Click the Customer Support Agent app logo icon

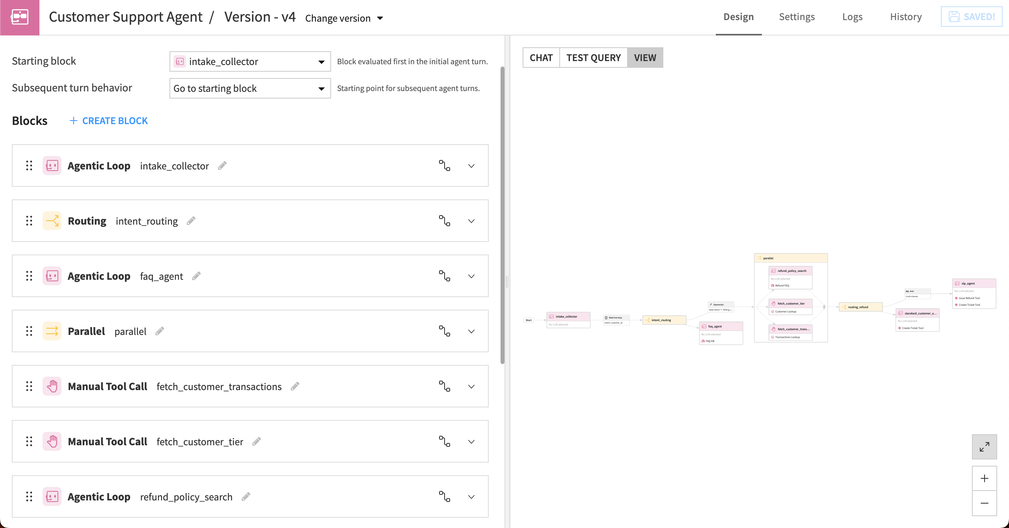[x=19, y=17]
